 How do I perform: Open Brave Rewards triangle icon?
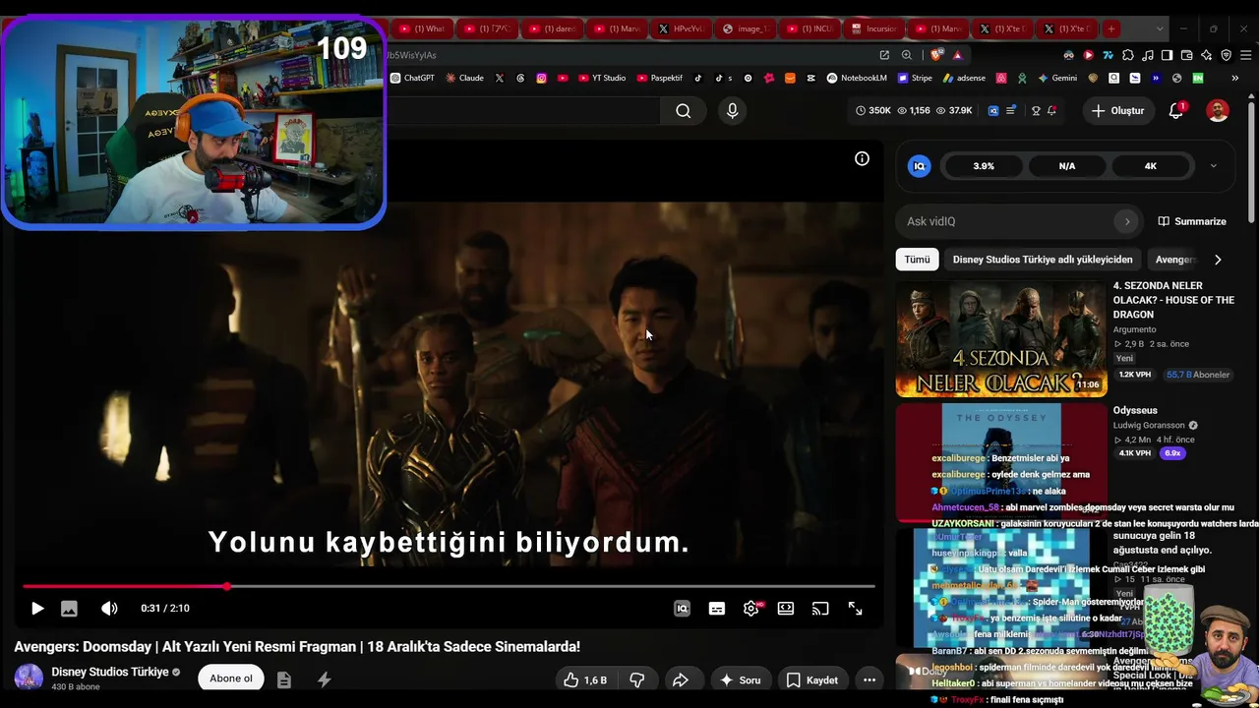click(x=957, y=55)
